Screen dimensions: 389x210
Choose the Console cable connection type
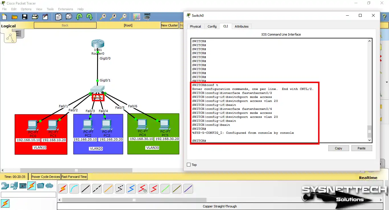coord(74,189)
